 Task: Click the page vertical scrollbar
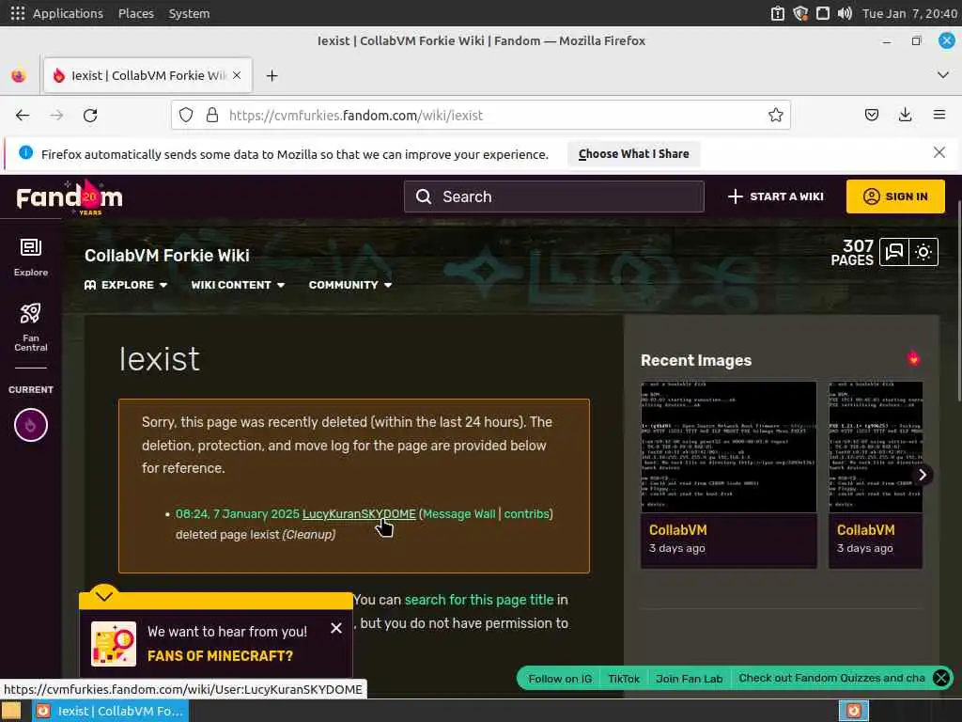pyautogui.click(x=958, y=302)
